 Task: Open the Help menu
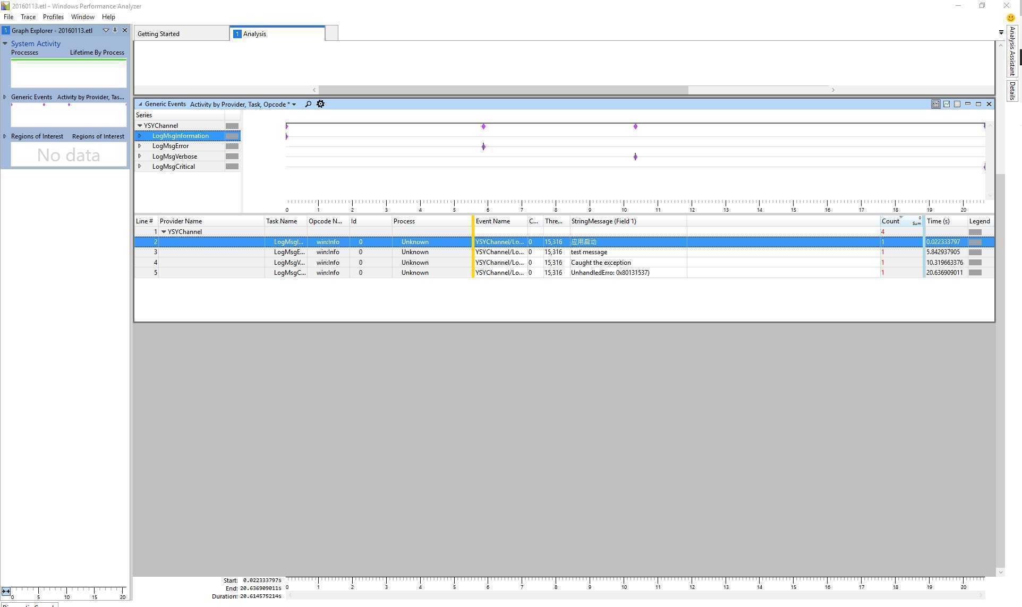point(108,17)
